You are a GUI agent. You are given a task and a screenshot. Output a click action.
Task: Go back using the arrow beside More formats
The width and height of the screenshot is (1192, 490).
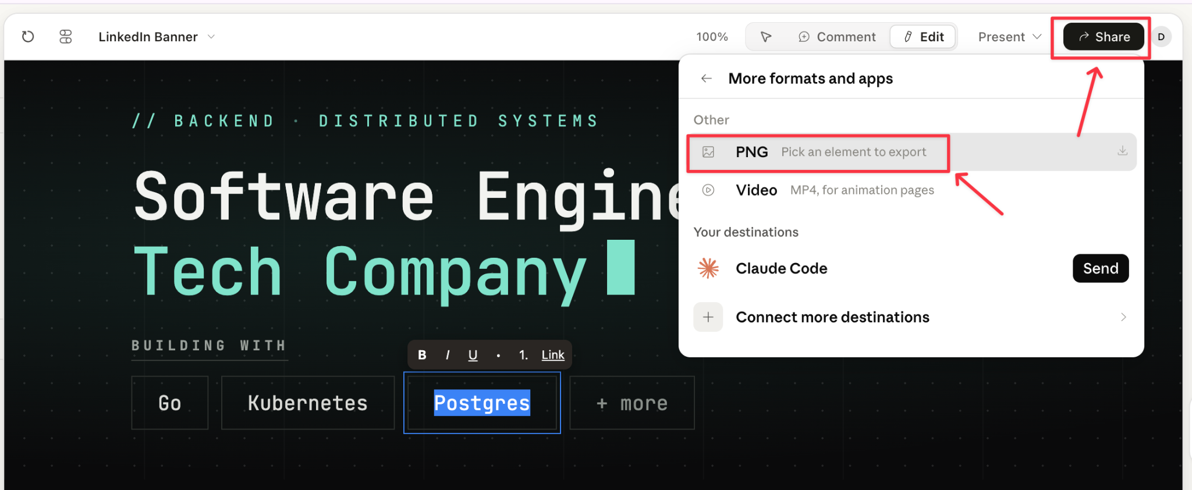point(707,79)
